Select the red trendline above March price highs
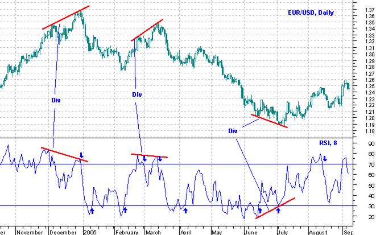Image resolution: width=376 pixels, height=235 pixels. 147,30
